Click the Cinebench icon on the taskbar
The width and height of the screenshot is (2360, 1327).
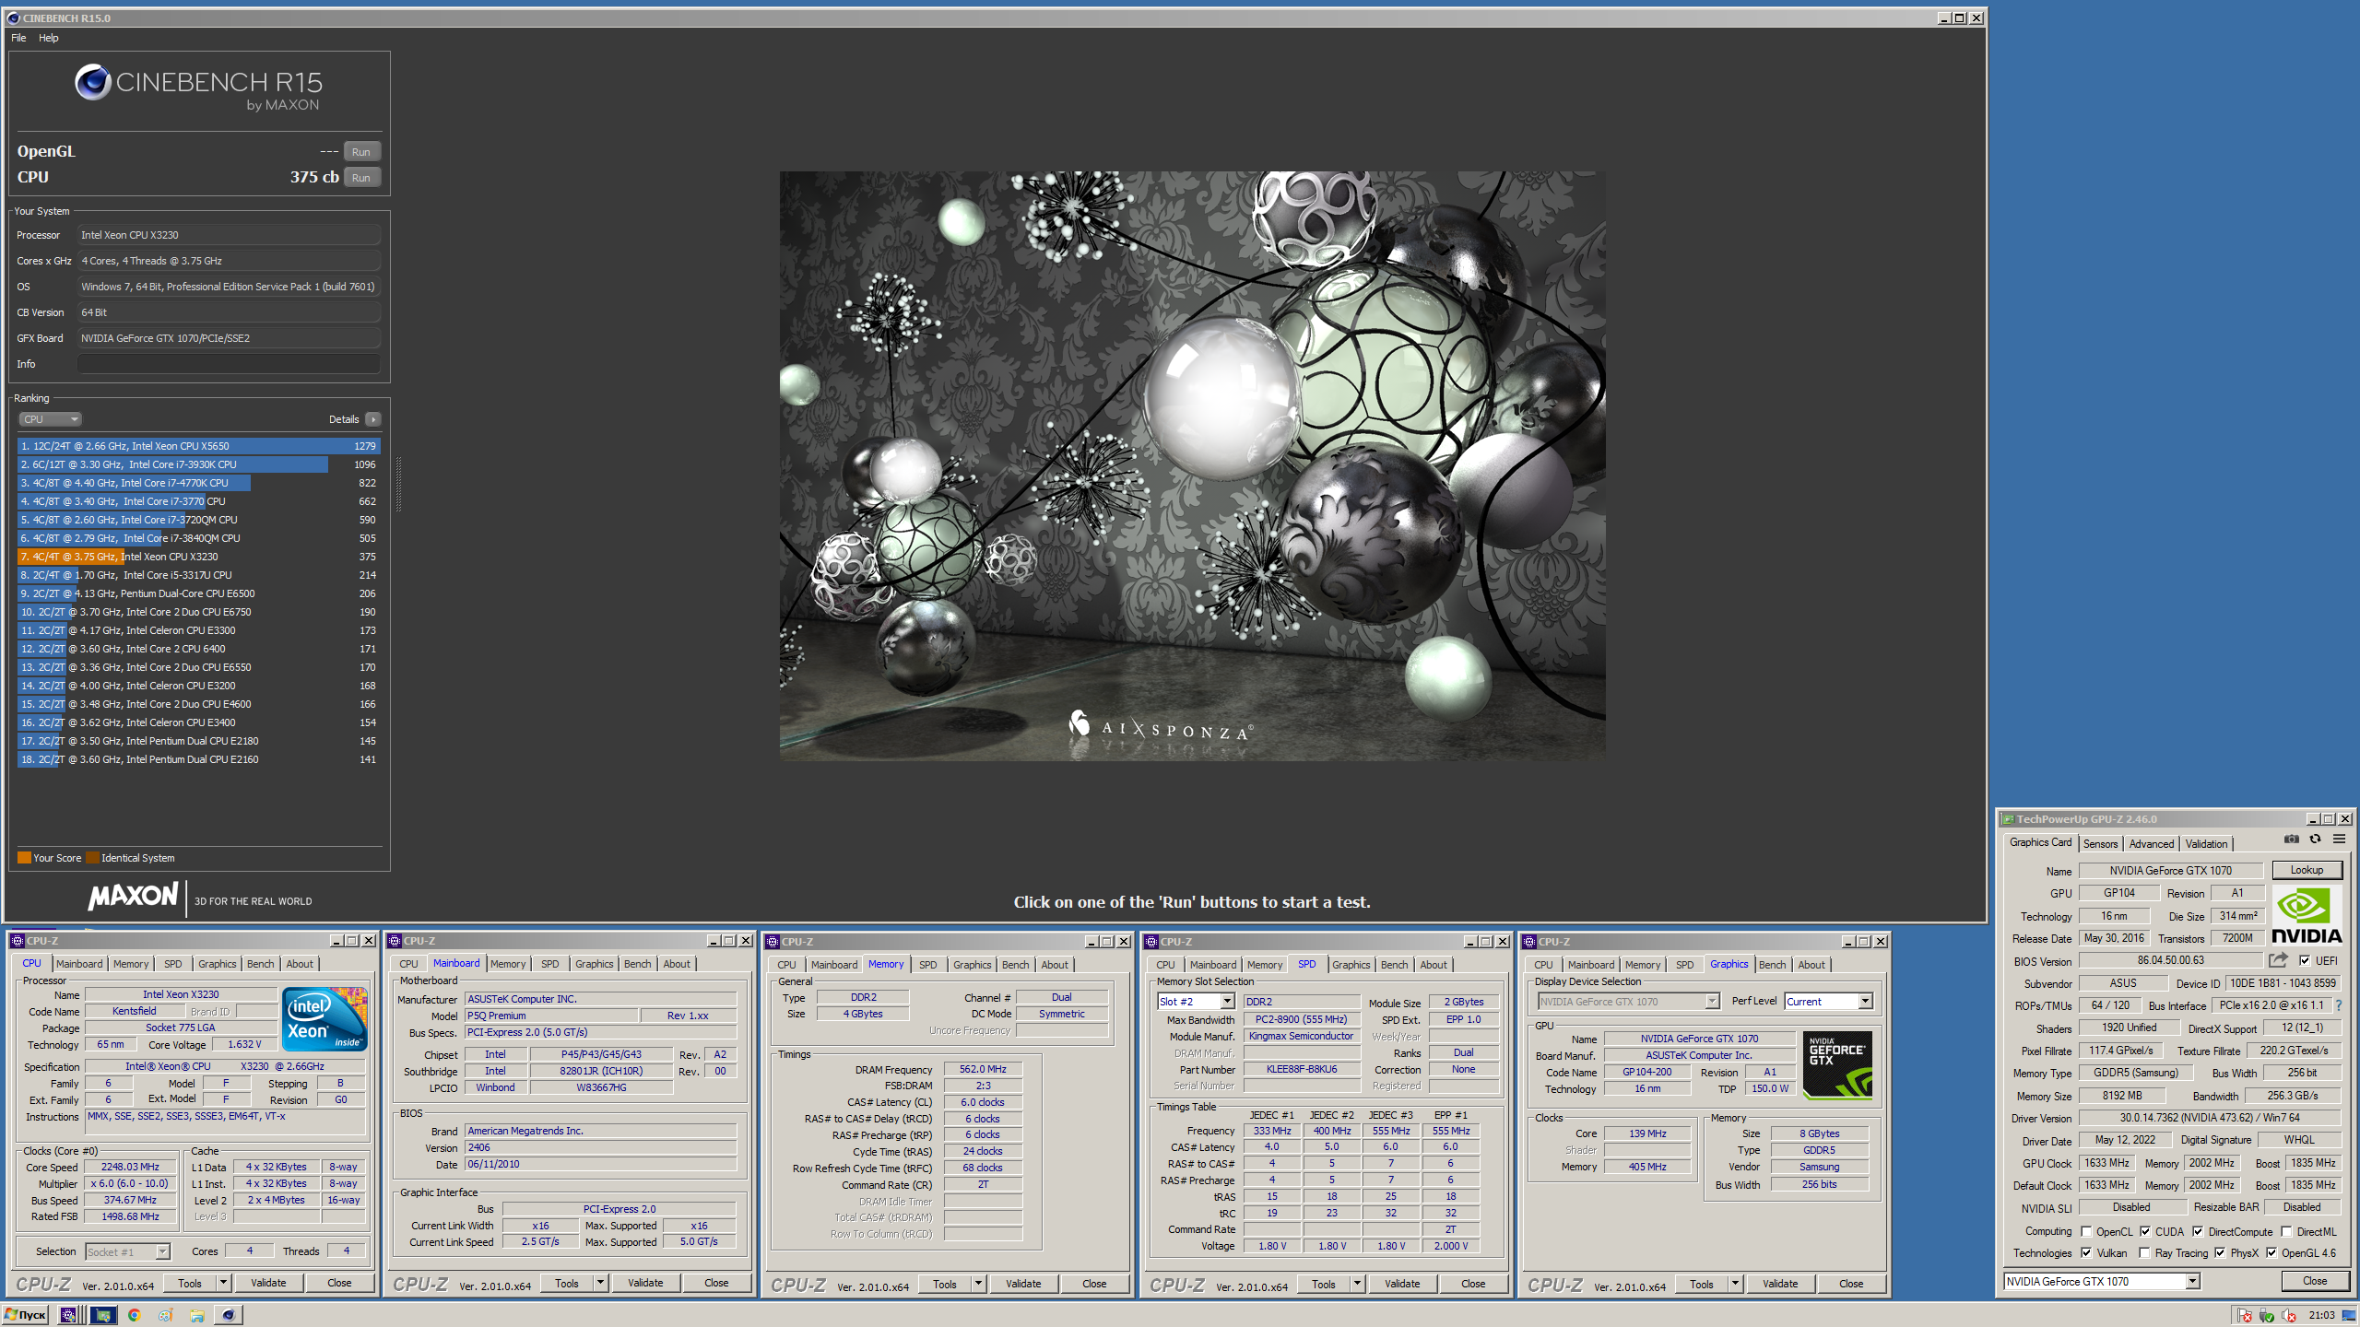point(229,1315)
